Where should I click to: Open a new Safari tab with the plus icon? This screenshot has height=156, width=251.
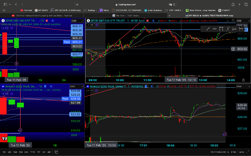tap(239, 4)
